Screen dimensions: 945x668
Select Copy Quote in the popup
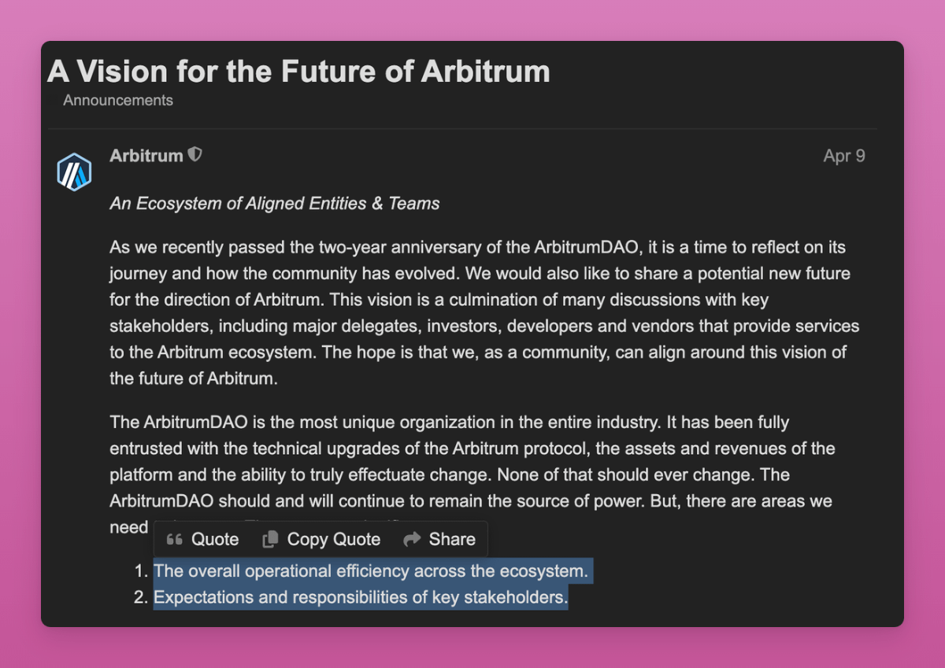[x=321, y=539]
